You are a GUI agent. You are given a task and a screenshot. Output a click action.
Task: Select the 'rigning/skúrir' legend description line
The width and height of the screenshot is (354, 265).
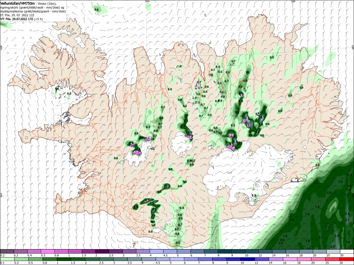33,7
